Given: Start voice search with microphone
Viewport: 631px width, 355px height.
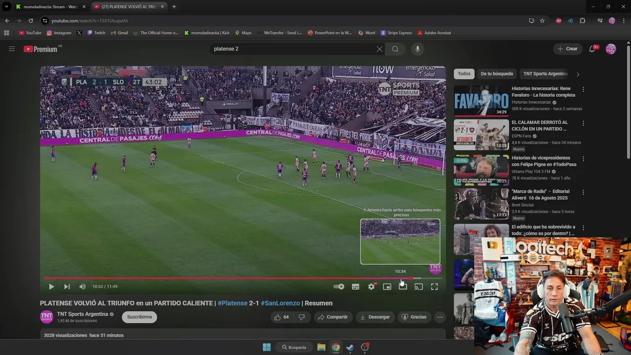Looking at the screenshot, I should coord(418,49).
